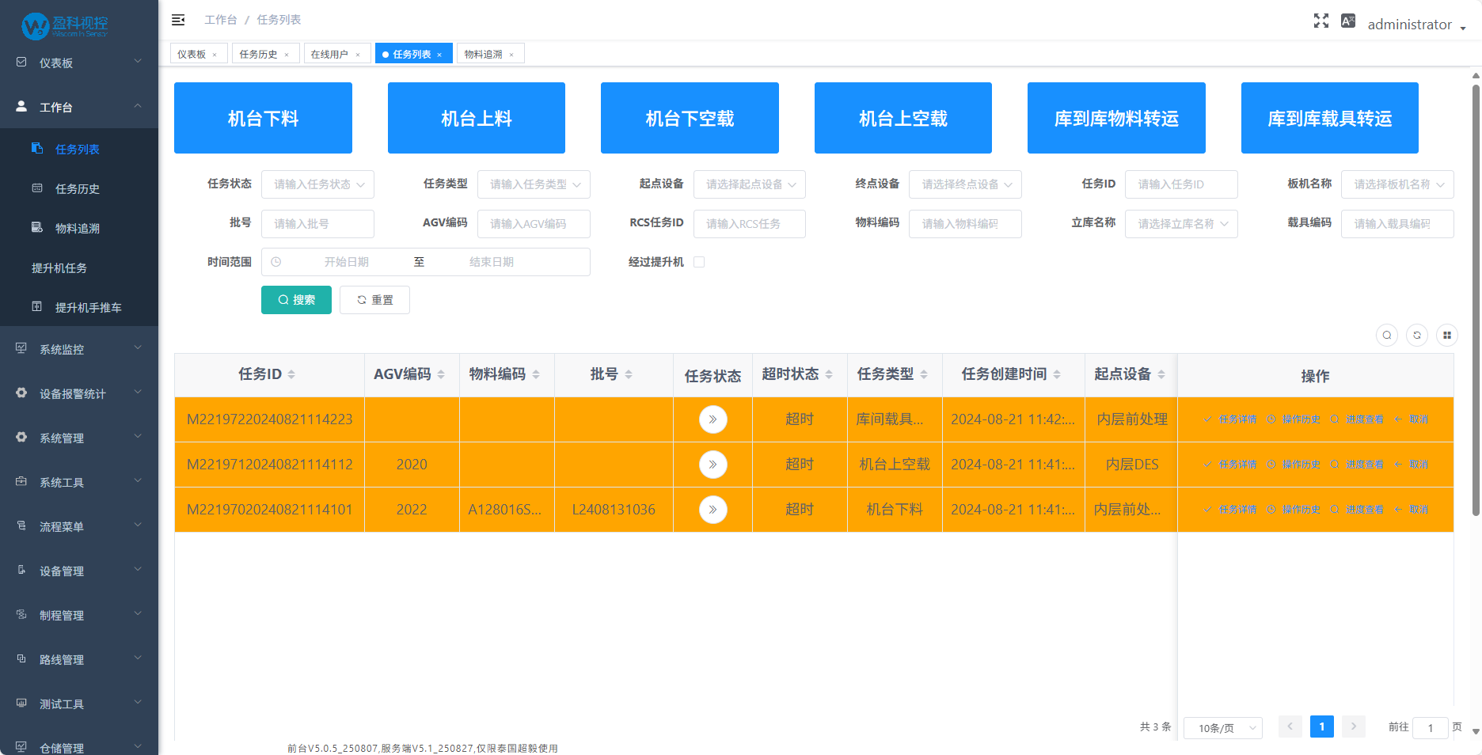
Task: Click 取消 for task M22197220240821114223
Action: pyautogui.click(x=1412, y=419)
